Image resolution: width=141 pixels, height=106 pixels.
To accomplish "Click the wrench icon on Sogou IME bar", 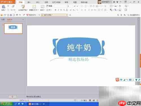I will pyautogui.click(x=139, y=80).
